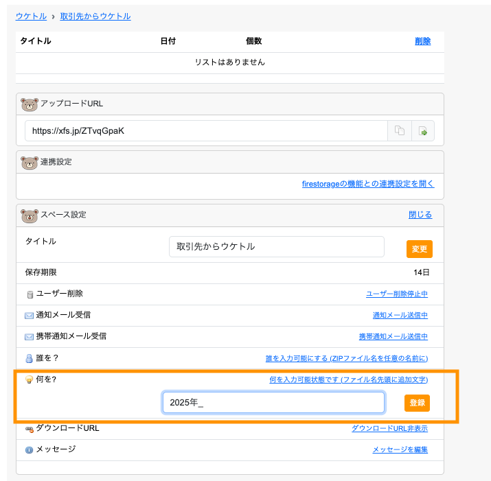Click the info icon beside メッセージ

(x=30, y=450)
